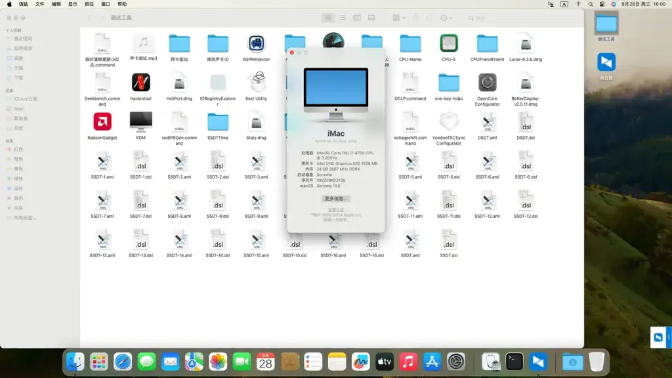Click the 更多信息 button in About window
The height and width of the screenshot is (378, 672).
[336, 199]
